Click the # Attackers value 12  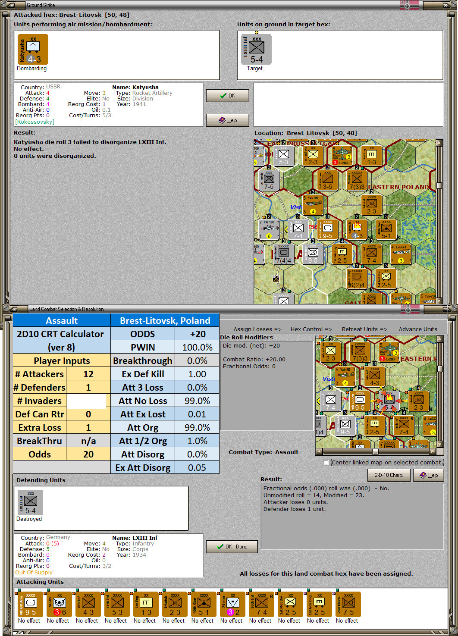(88, 374)
